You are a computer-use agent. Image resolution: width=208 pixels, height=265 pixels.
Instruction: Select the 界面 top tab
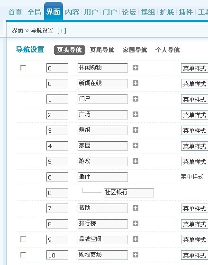coord(54,12)
